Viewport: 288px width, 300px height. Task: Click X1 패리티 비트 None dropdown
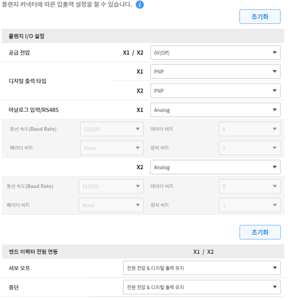(112, 148)
